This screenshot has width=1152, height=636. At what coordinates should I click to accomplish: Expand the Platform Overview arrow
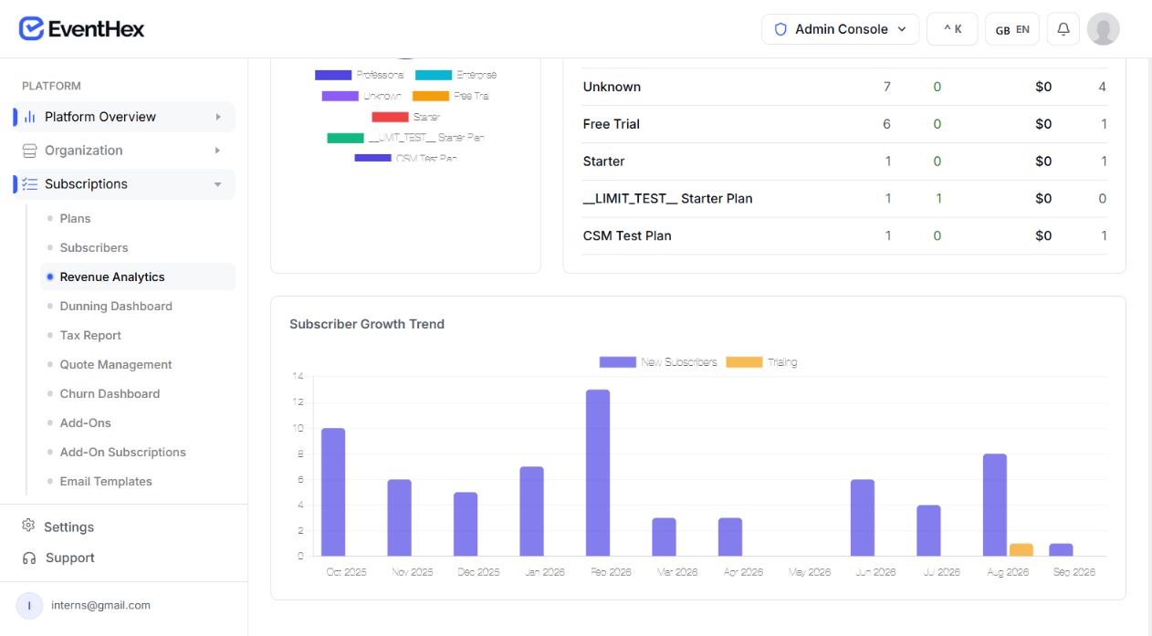218,117
